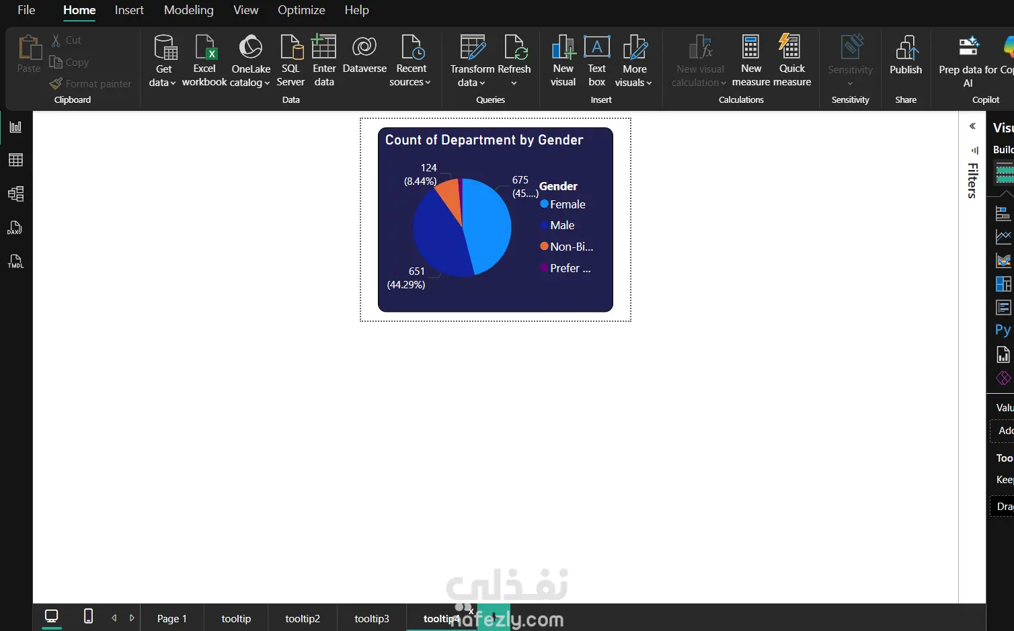
Task: Go to Page 1 tab
Action: coord(172,618)
